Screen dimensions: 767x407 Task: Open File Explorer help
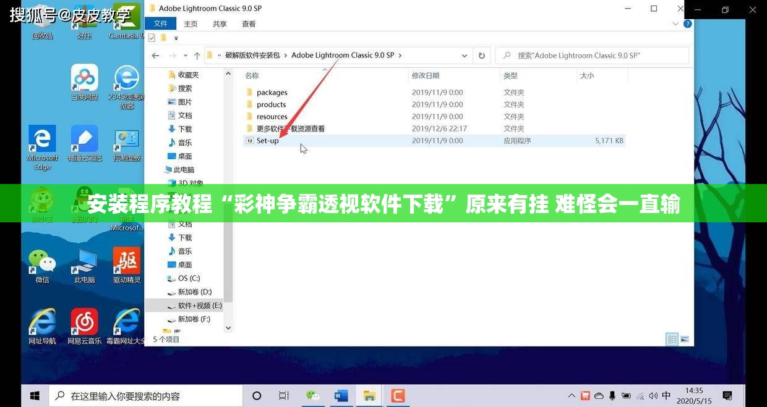point(688,23)
